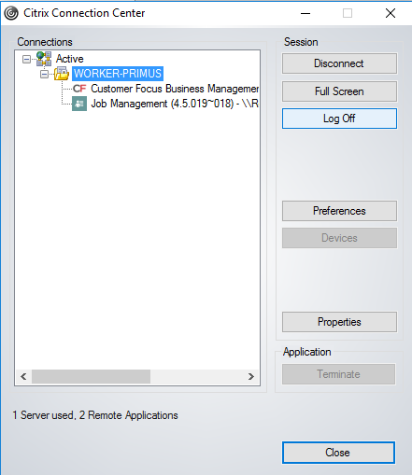Open session Properties
The width and height of the screenshot is (412, 475).
pos(339,322)
